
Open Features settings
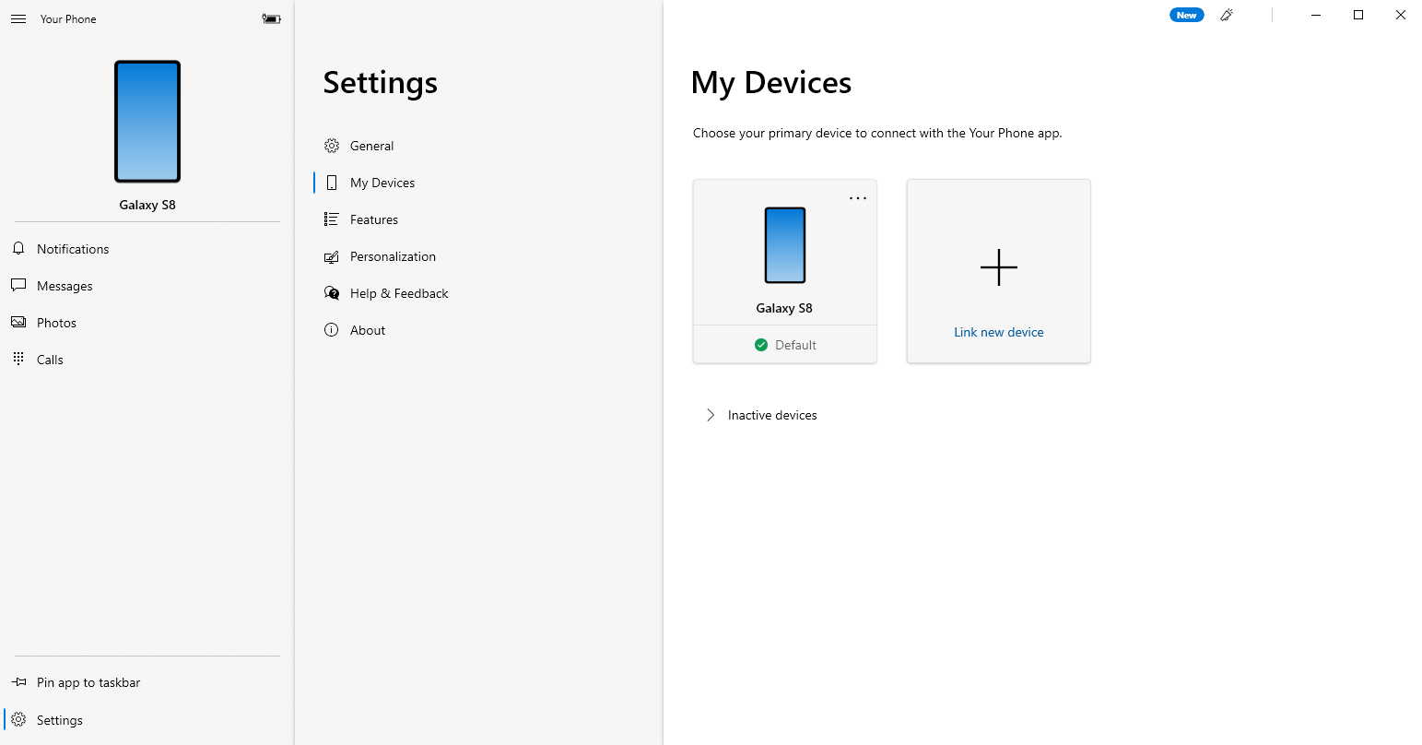(x=478, y=219)
